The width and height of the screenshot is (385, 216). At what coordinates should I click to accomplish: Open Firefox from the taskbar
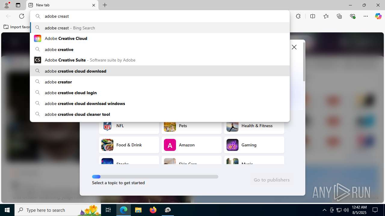[x=153, y=210]
